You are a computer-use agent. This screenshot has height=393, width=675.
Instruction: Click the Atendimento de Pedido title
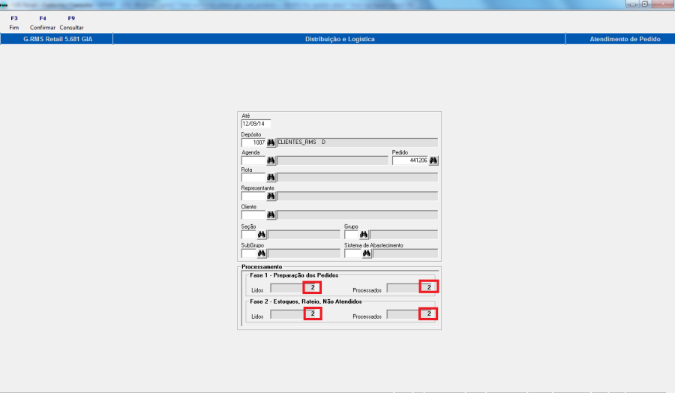pyautogui.click(x=625, y=39)
